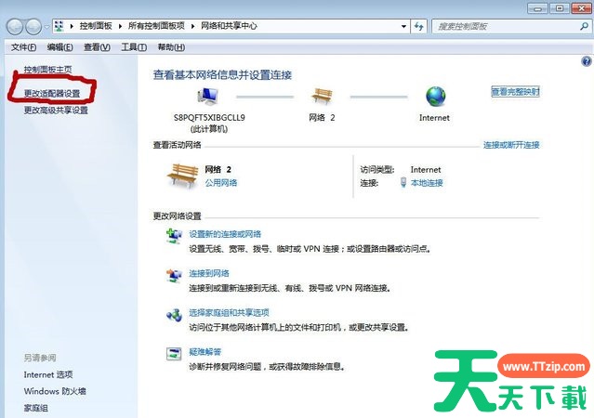
Task: Click the 设置新的连接或网络 icon
Action: coord(174,236)
